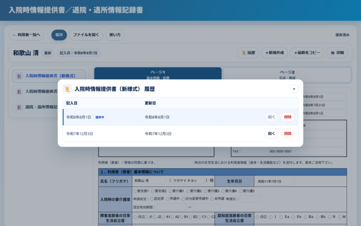Select 自立 under 認知症高齢者の日常生活自立度
Screen dimensions: 361x226
257,217
